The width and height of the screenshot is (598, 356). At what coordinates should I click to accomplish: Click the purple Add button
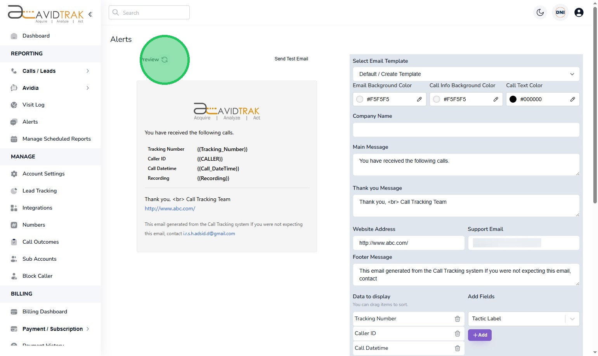point(480,335)
